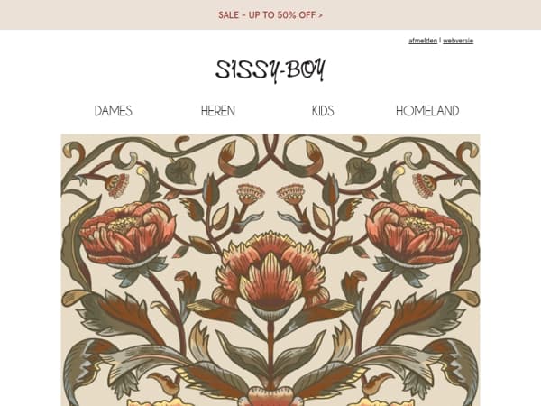Select the HEREN menu item

point(217,111)
